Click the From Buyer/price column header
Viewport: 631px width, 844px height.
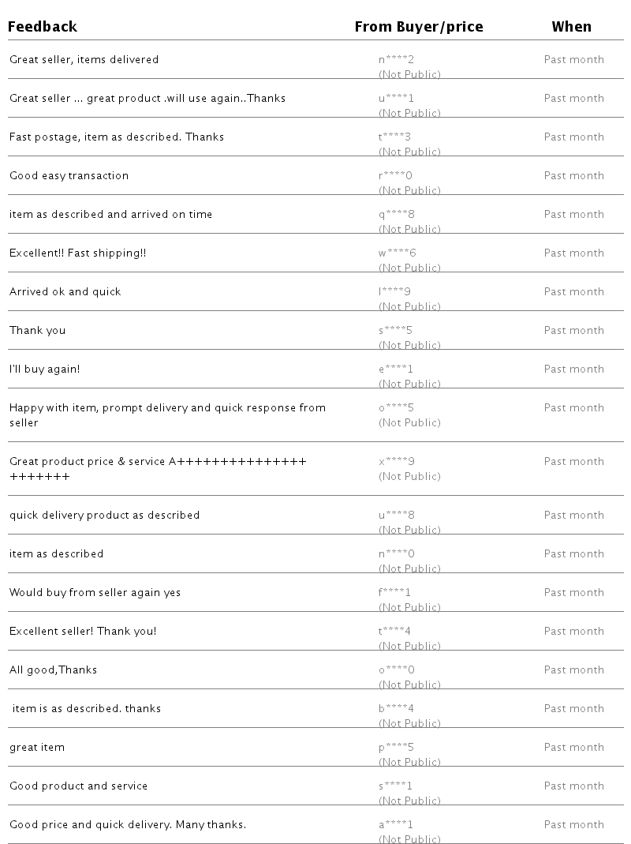[418, 27]
